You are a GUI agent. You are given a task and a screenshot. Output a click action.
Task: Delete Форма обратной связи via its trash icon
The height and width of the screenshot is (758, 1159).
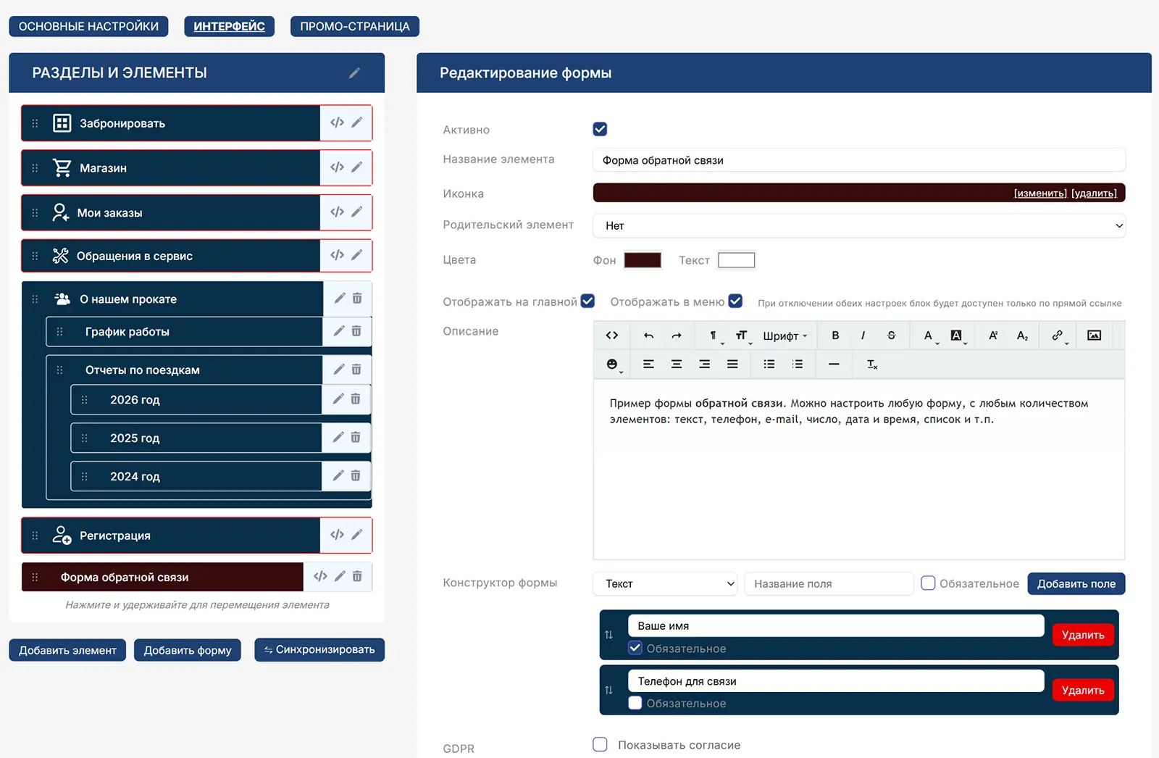tap(357, 577)
